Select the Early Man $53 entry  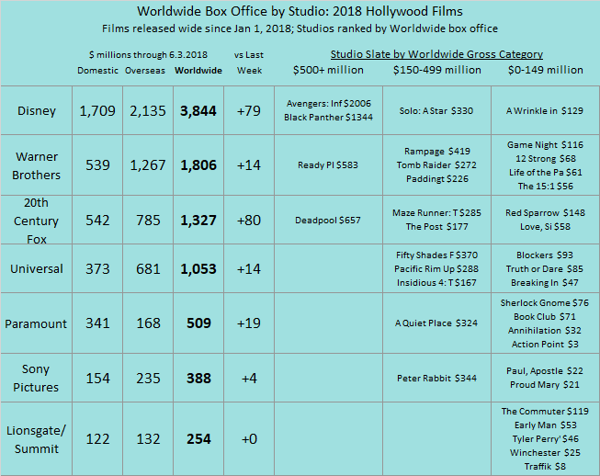tap(546, 425)
